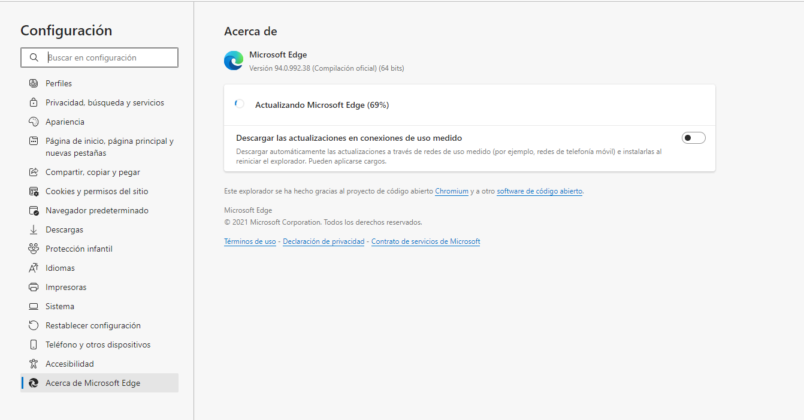The width and height of the screenshot is (804, 420).
Task: Select the Accesibilidad person icon
Action: tap(34, 364)
